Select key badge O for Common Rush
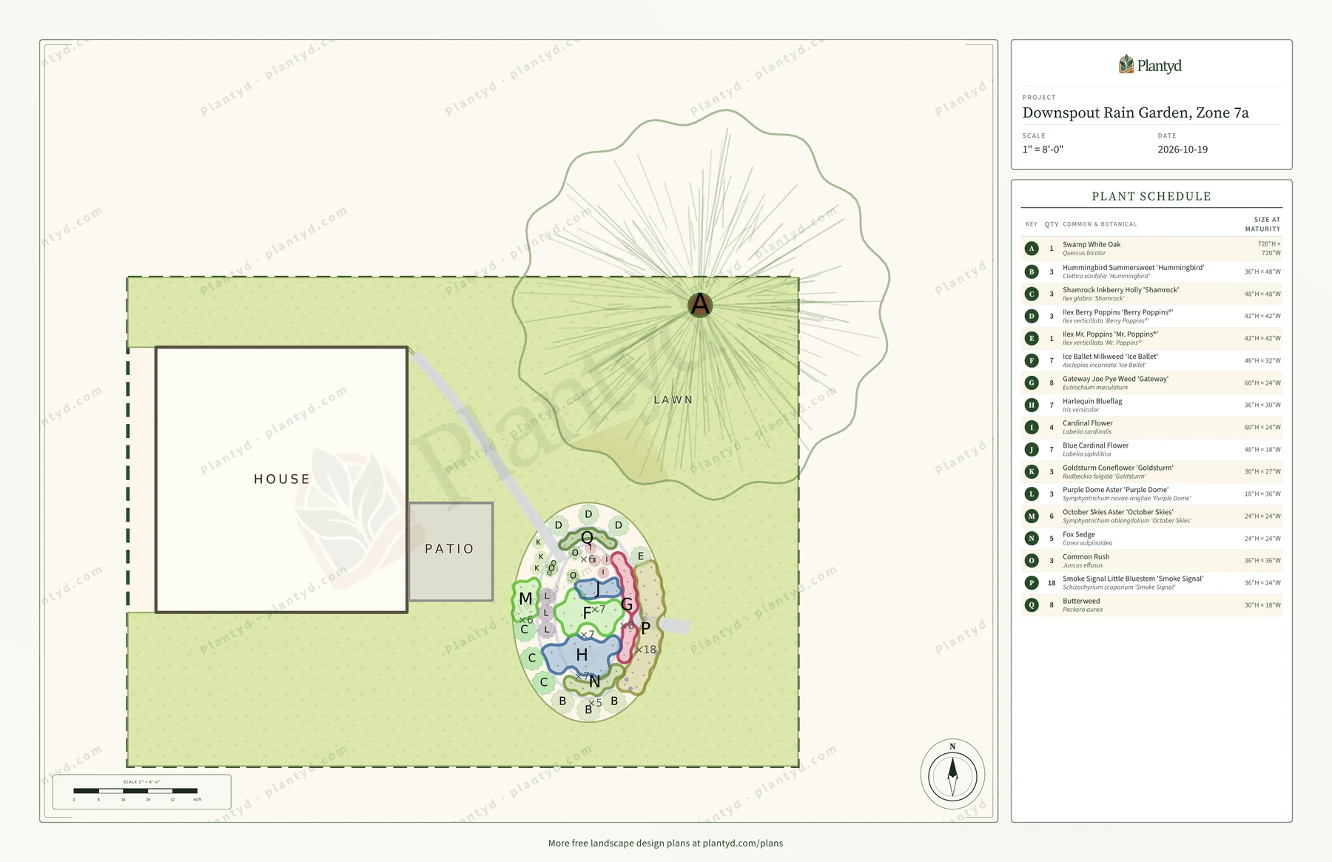The width and height of the screenshot is (1332, 862). pyautogui.click(x=1032, y=560)
